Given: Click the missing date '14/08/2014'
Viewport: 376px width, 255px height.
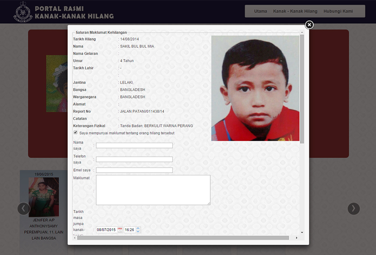Looking at the screenshot, I should pyautogui.click(x=129, y=39).
